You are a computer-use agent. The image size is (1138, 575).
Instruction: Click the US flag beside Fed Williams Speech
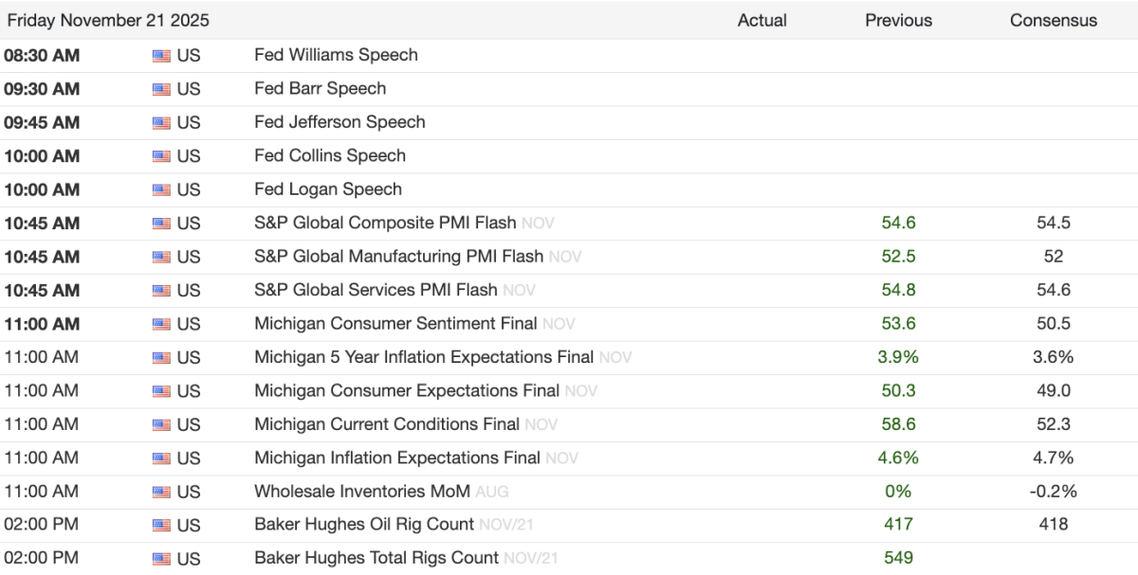[x=161, y=56]
